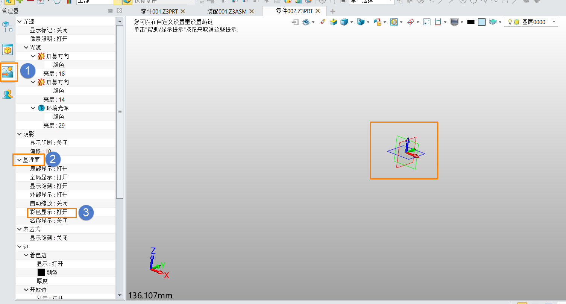Collapse the 表达式 section
Image resolution: width=566 pixels, height=304 pixels.
[x=20, y=229]
